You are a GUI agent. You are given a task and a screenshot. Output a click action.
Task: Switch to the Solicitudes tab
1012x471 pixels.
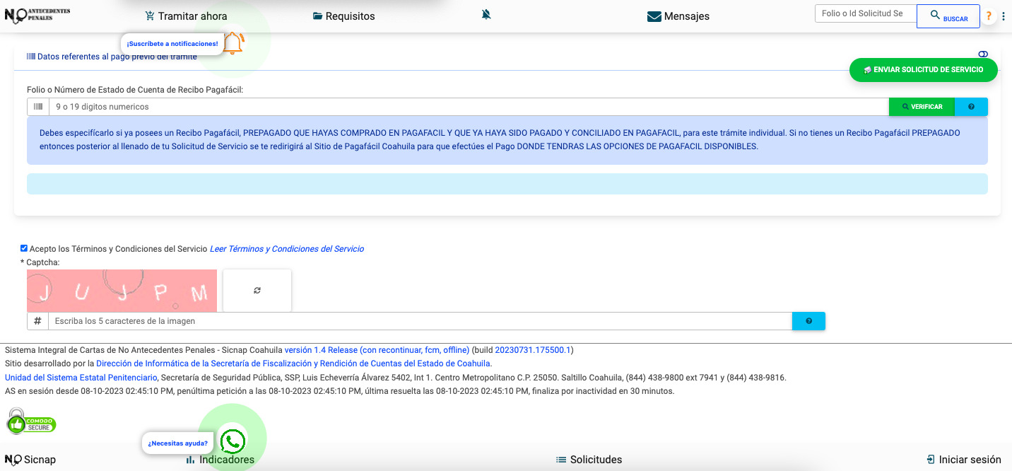click(589, 460)
